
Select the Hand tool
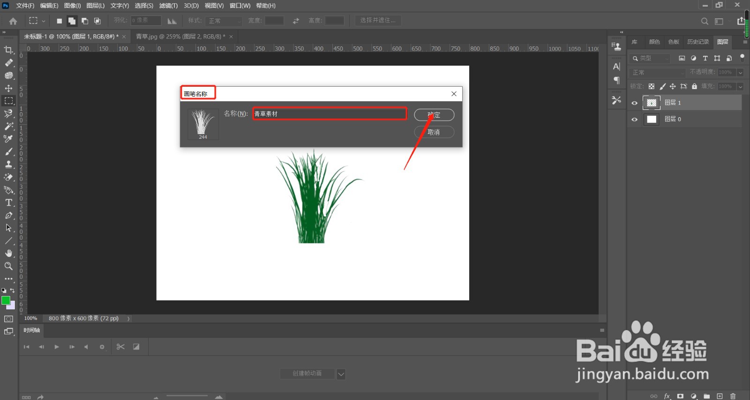coord(8,253)
